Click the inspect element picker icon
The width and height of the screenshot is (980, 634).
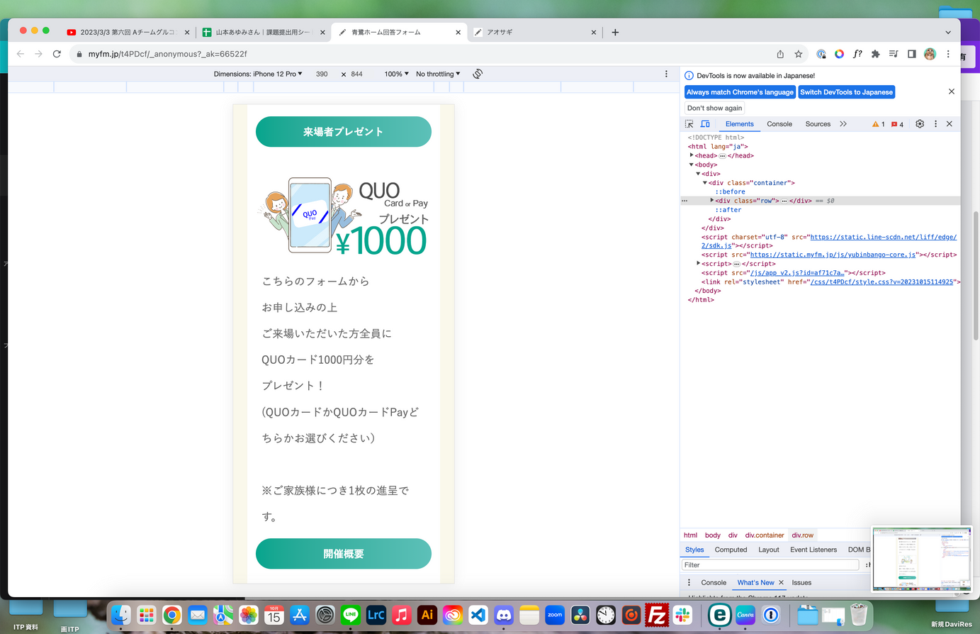click(689, 124)
